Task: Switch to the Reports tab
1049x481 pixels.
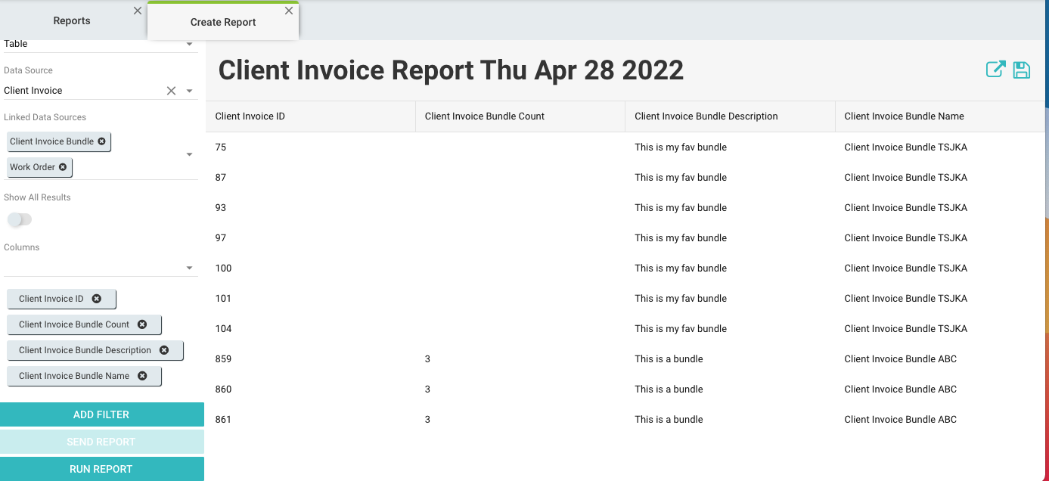Action: click(72, 20)
